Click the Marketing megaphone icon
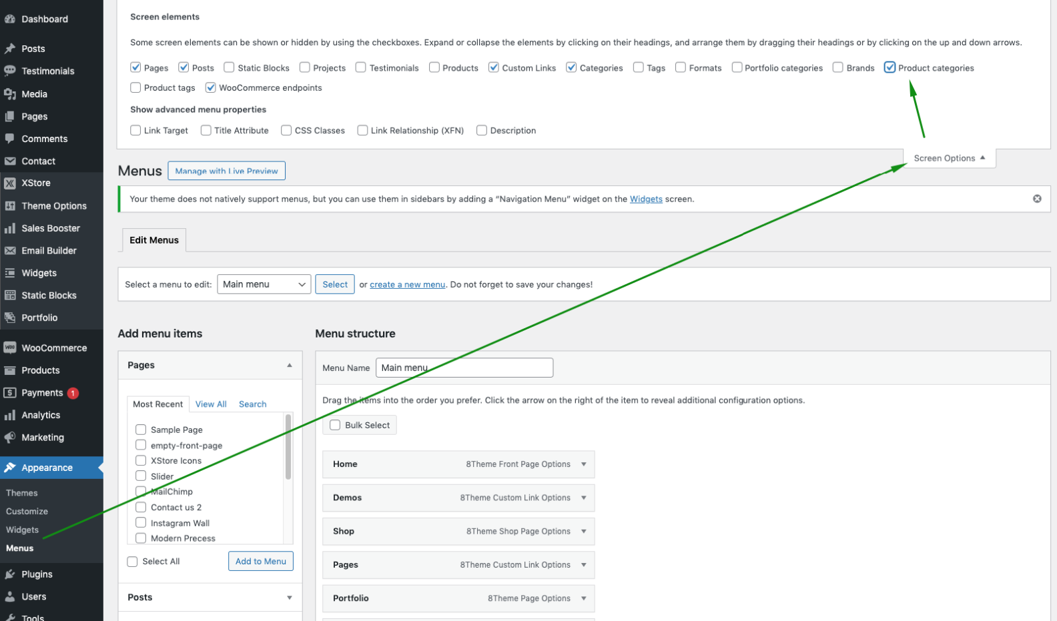Image resolution: width=1057 pixels, height=621 pixels. click(x=10, y=438)
